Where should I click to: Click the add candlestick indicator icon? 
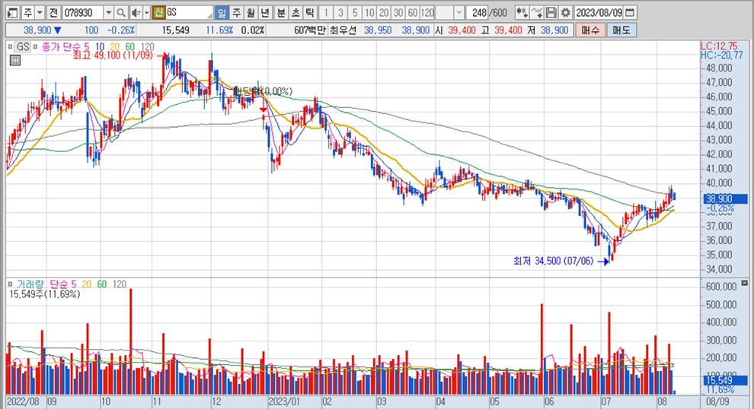pos(521,13)
